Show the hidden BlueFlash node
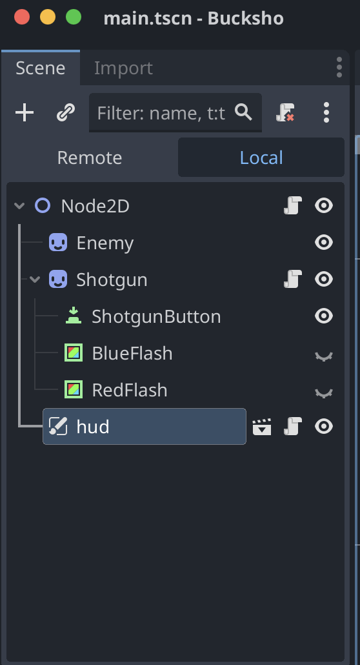The width and height of the screenshot is (360, 665). (324, 355)
